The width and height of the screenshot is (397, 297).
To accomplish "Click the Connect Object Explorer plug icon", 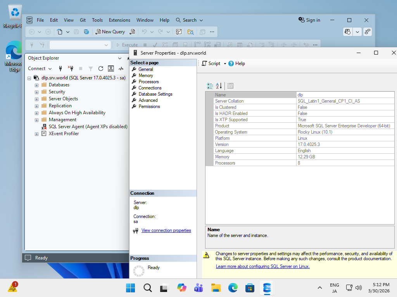I will (x=60, y=68).
